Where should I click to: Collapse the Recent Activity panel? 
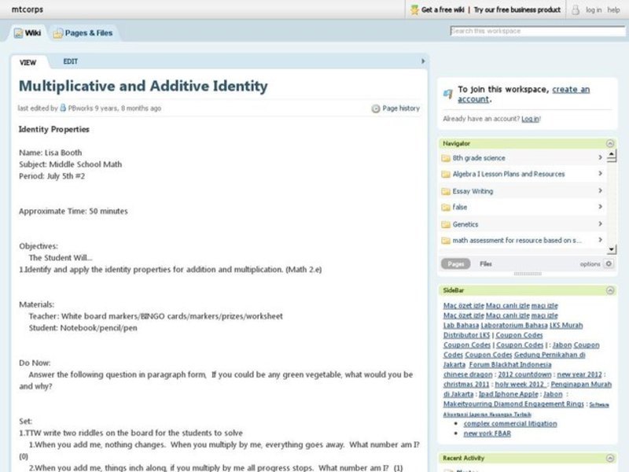click(x=610, y=457)
